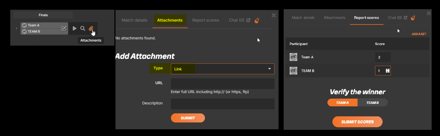440x136 pixels.
Task: Click Team A name in Finals bracket
Action: (x=34, y=25)
